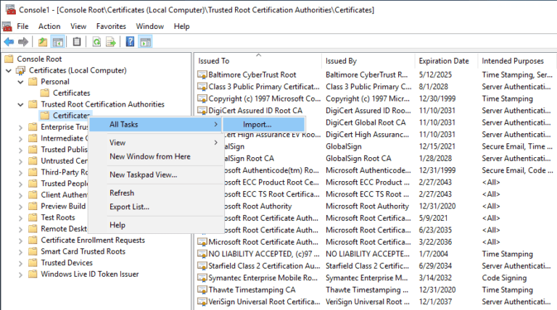The height and width of the screenshot is (310, 557).
Task: Click the Certificates (Local Computer) snap-in icon
Action: (20, 70)
